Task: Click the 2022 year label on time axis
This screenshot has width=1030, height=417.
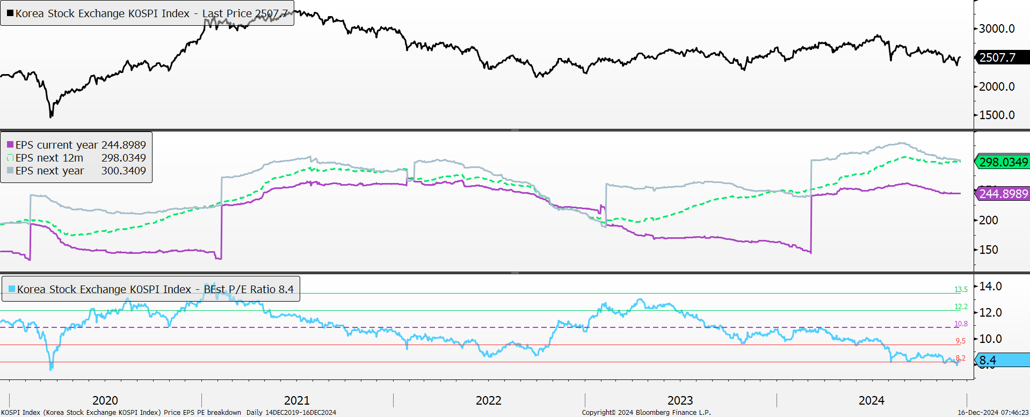Action: pyautogui.click(x=489, y=400)
